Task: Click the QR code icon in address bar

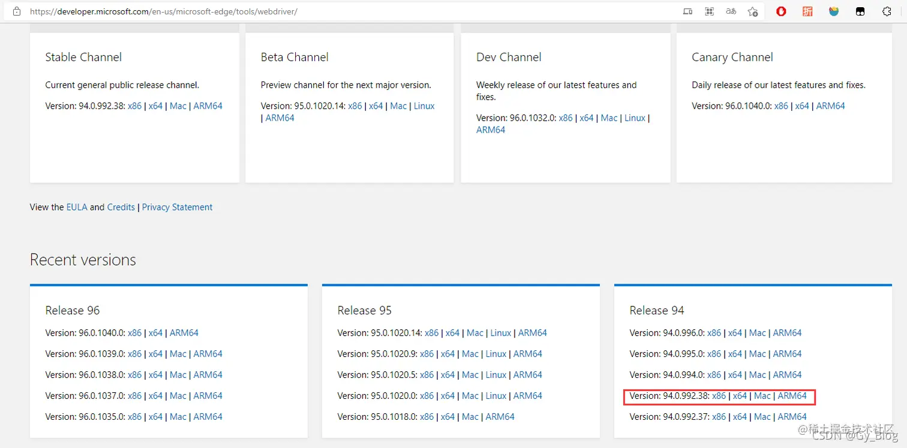Action: (710, 11)
